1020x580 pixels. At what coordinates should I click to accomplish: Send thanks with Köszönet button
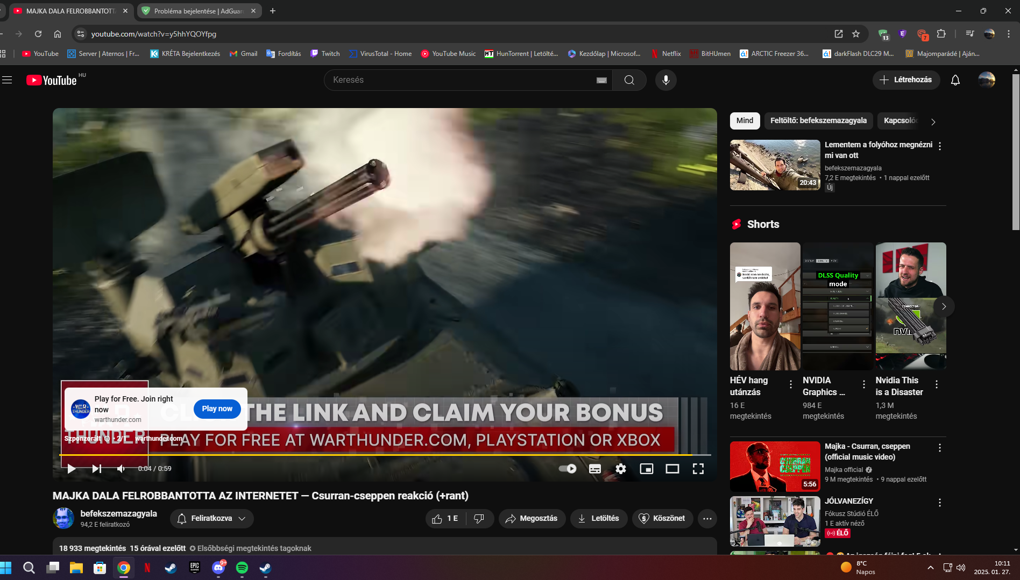pyautogui.click(x=662, y=519)
